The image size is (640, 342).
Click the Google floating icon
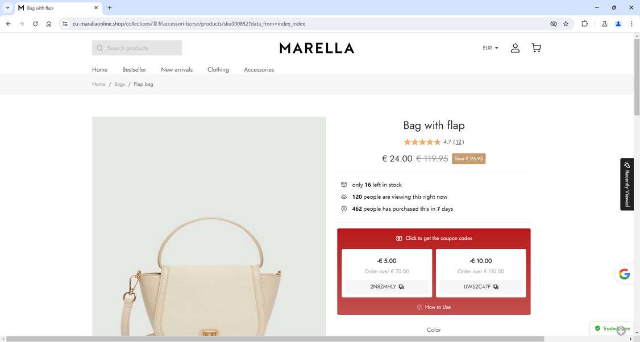click(624, 274)
